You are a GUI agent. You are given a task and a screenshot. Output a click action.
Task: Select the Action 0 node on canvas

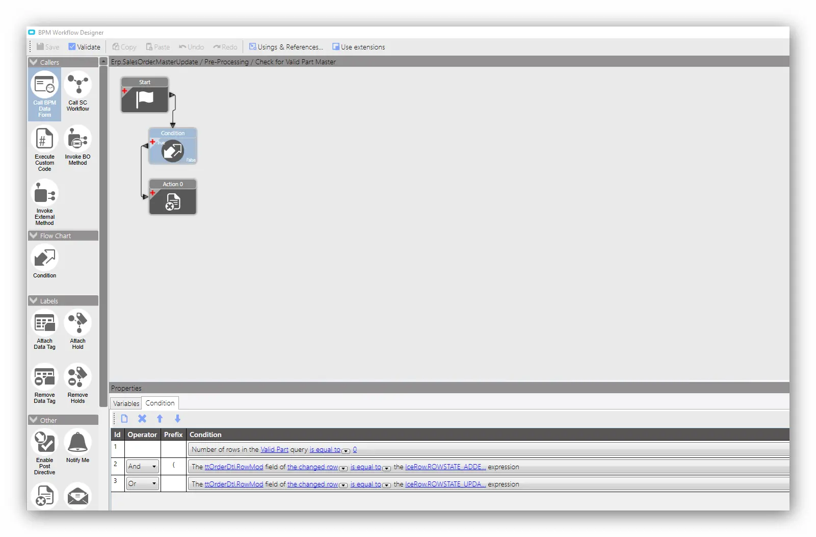173,202
